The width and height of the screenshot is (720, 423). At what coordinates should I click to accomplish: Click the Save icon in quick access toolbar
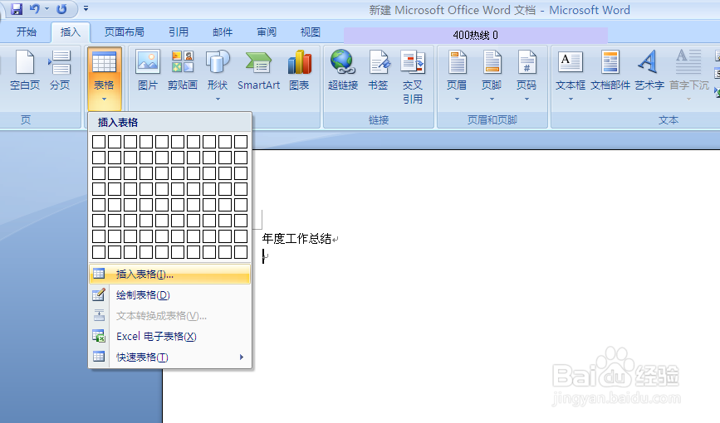[17, 9]
